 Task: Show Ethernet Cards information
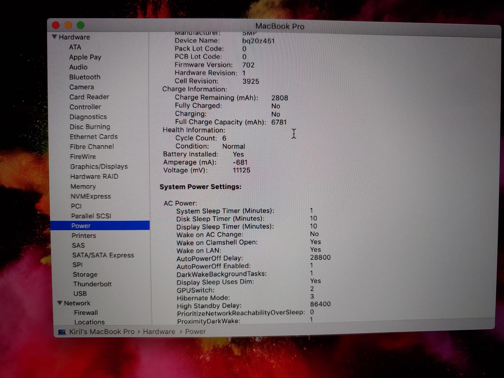[x=93, y=136]
